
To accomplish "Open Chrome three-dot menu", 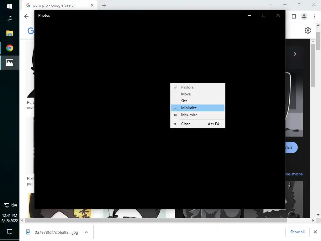I will (x=314, y=16).
